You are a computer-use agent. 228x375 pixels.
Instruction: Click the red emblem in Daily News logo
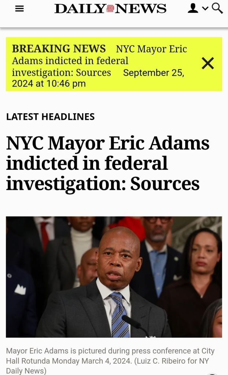[110, 8]
